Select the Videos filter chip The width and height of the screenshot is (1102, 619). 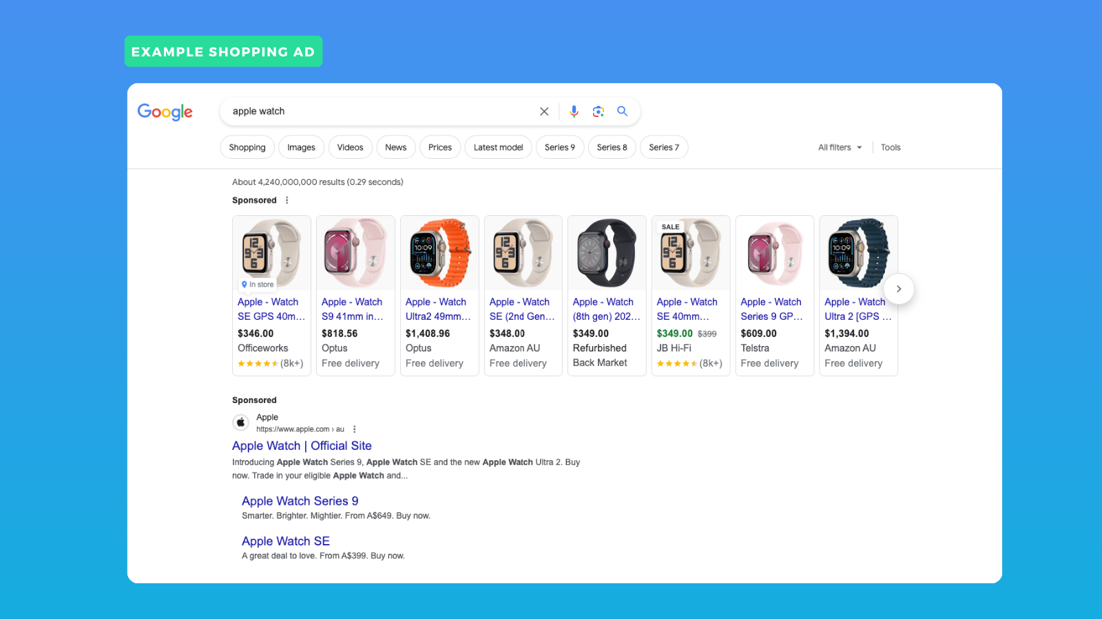pyautogui.click(x=351, y=147)
